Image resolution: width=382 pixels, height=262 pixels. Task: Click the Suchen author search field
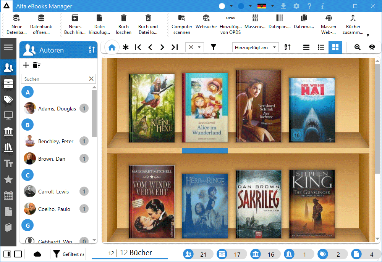pos(55,79)
